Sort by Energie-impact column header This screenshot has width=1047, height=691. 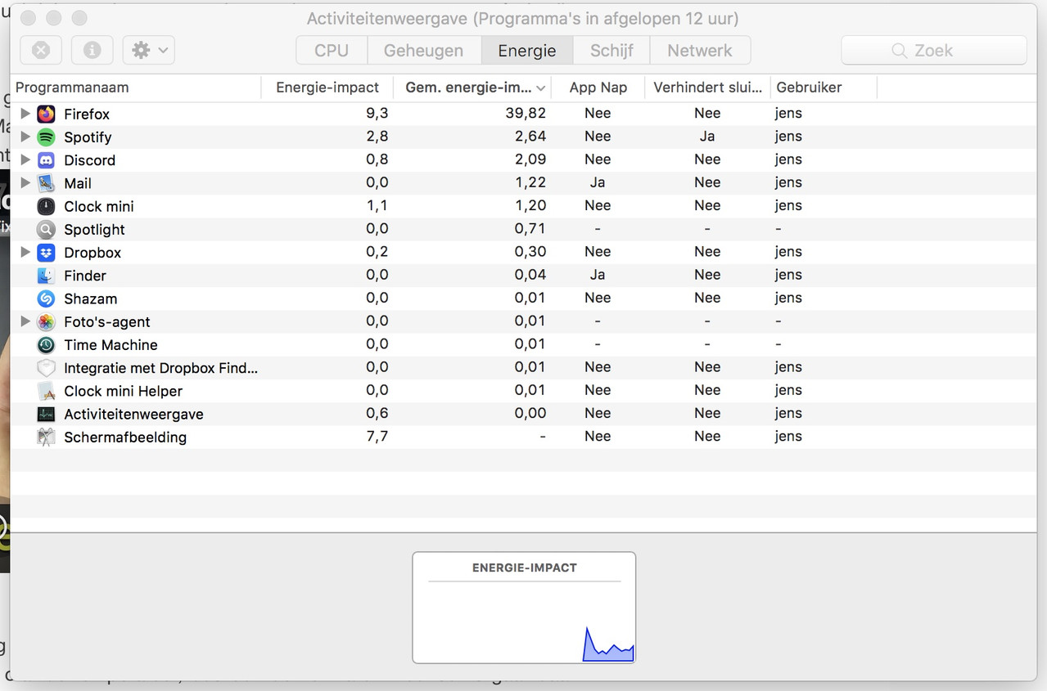point(327,87)
